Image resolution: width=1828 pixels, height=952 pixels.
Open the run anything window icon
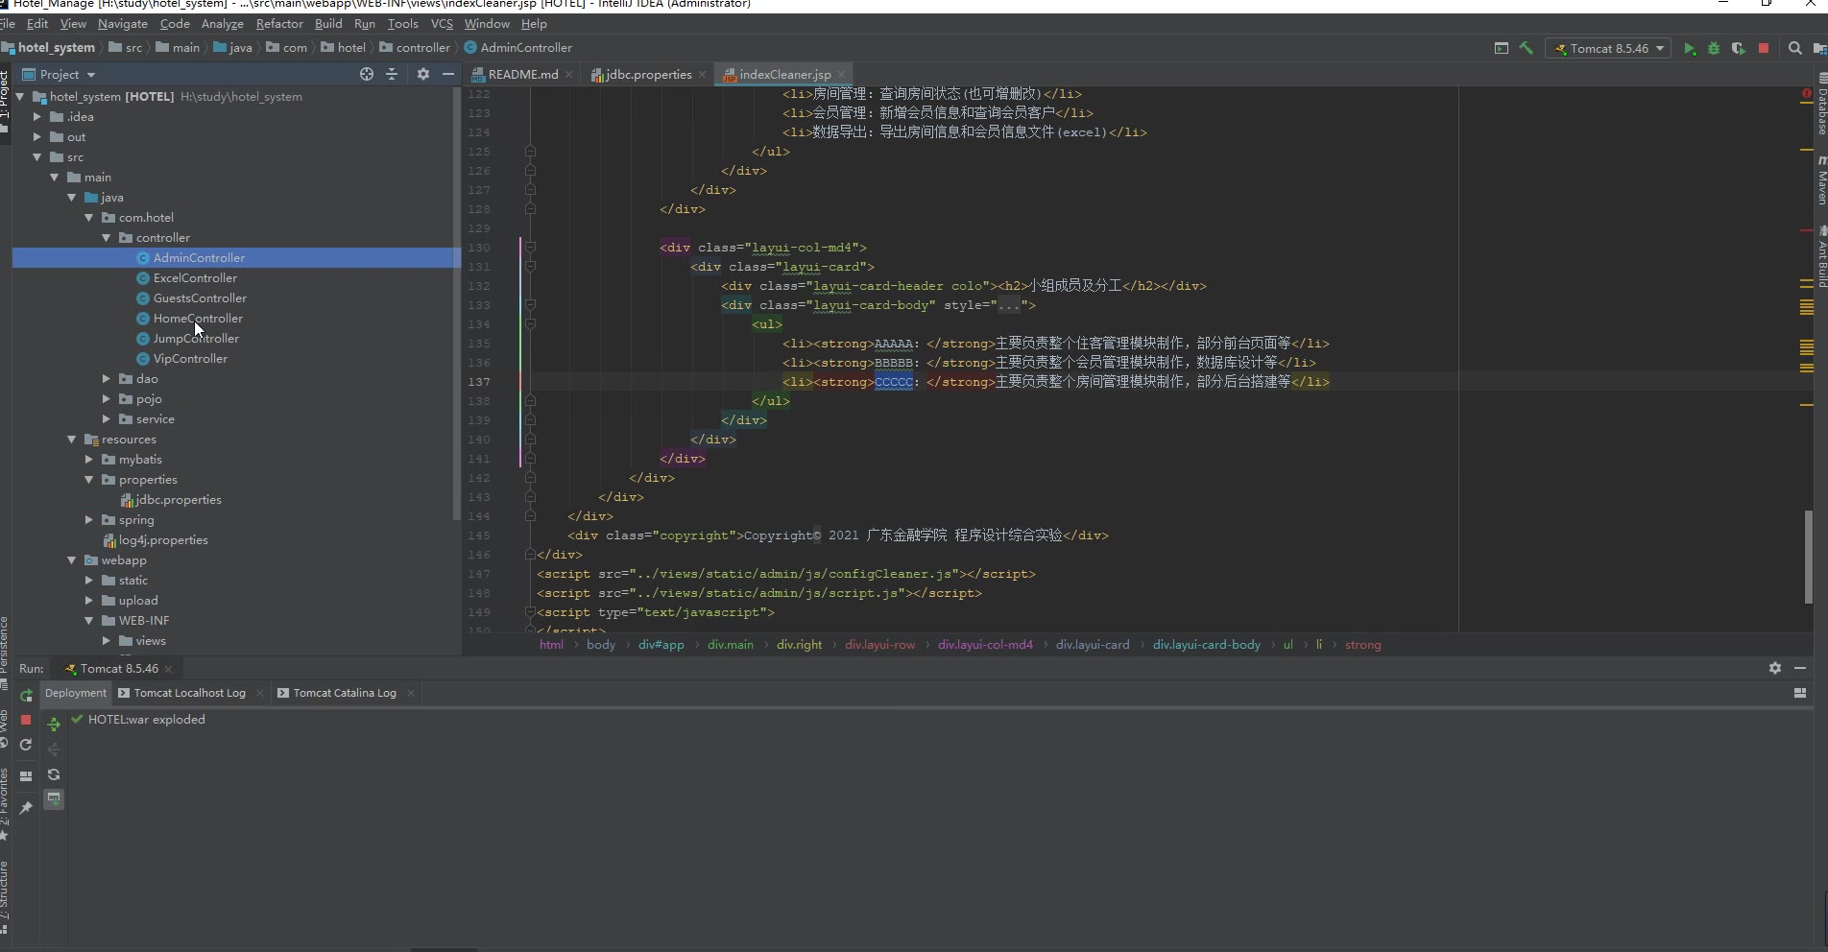1502,48
